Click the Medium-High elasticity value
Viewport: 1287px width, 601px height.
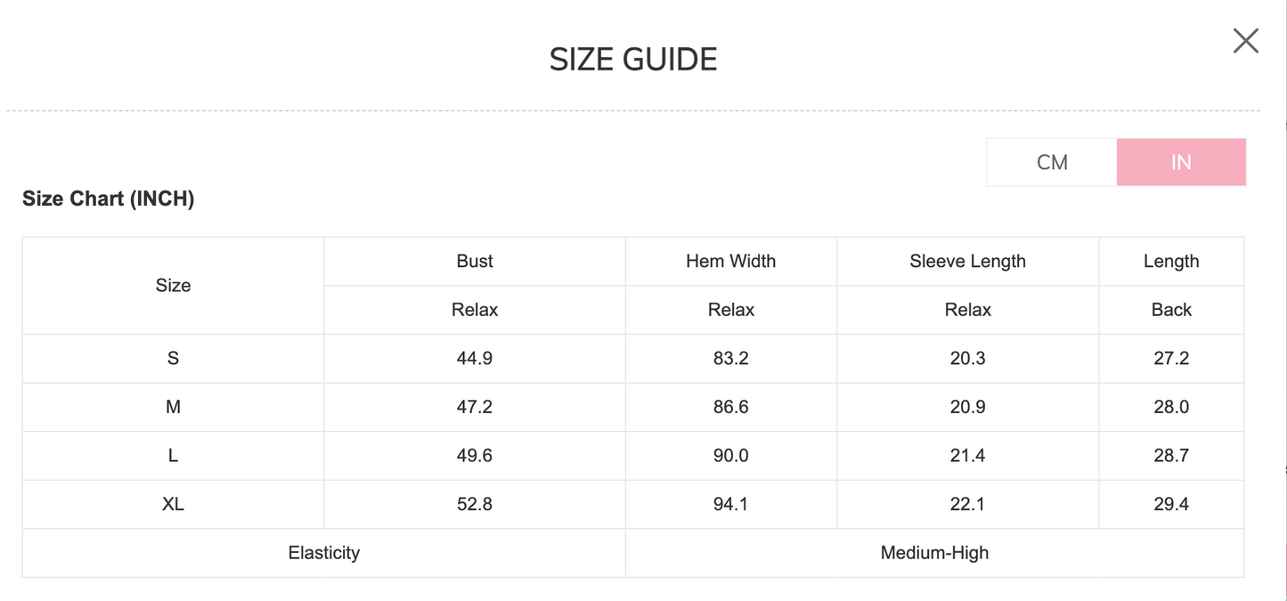[x=934, y=553]
